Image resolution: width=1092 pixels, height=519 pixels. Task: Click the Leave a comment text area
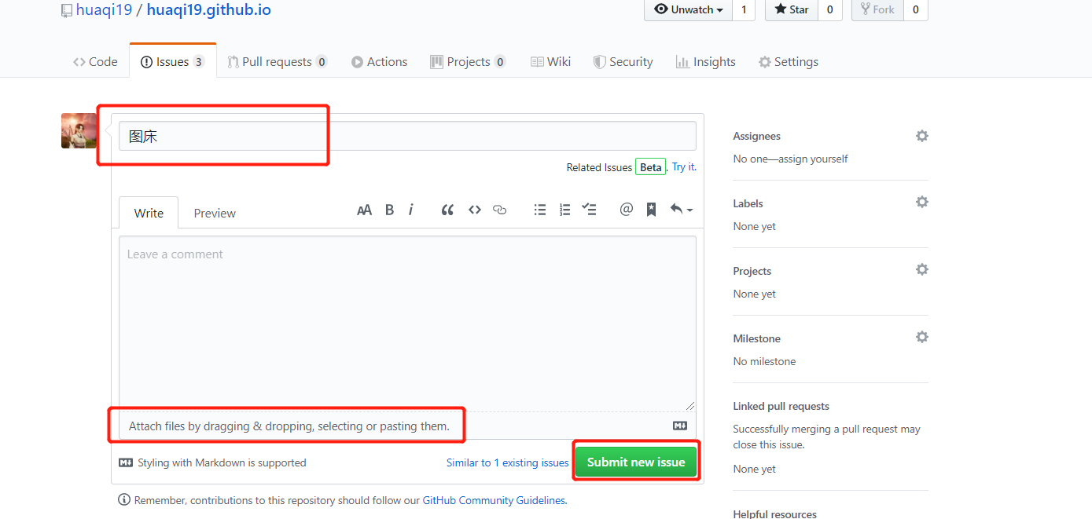pos(407,323)
